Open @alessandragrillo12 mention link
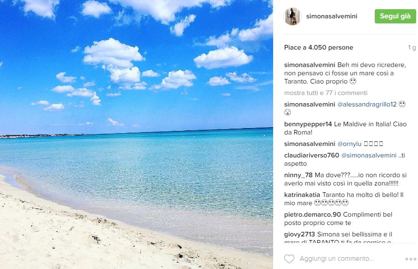This screenshot has height=269, width=418. 367,104
